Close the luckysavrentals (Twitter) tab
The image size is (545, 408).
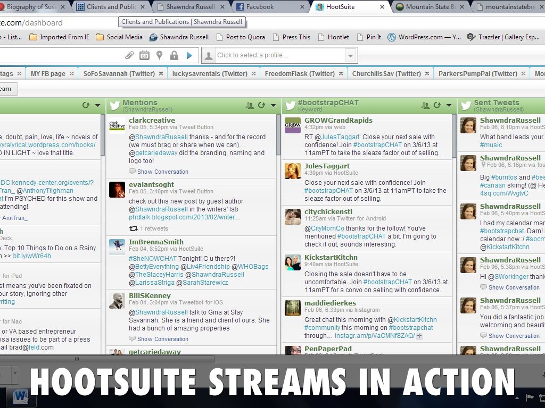coord(253,74)
